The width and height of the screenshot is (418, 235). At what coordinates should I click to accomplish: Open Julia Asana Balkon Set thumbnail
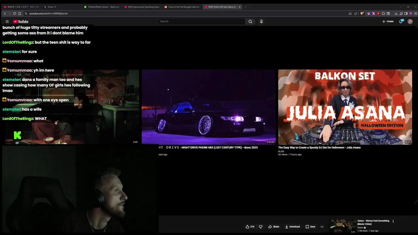[x=345, y=107]
